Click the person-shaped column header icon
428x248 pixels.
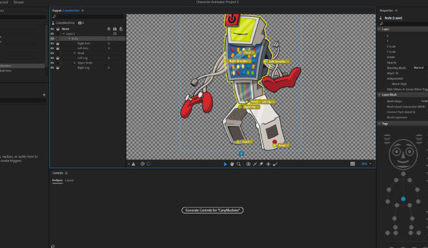click(121, 29)
